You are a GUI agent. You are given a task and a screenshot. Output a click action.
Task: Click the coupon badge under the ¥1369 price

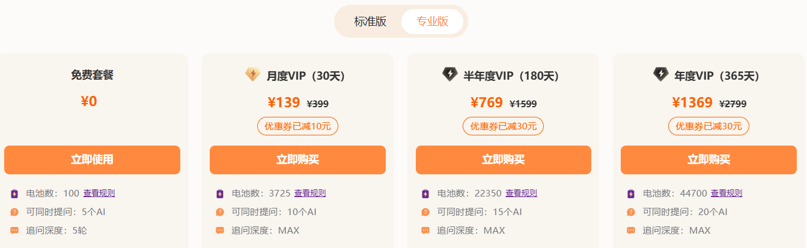(708, 126)
